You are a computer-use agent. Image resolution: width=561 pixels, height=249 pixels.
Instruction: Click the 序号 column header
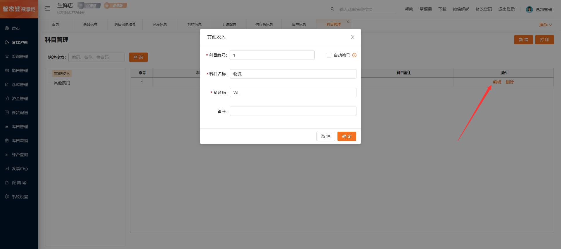[142, 73]
